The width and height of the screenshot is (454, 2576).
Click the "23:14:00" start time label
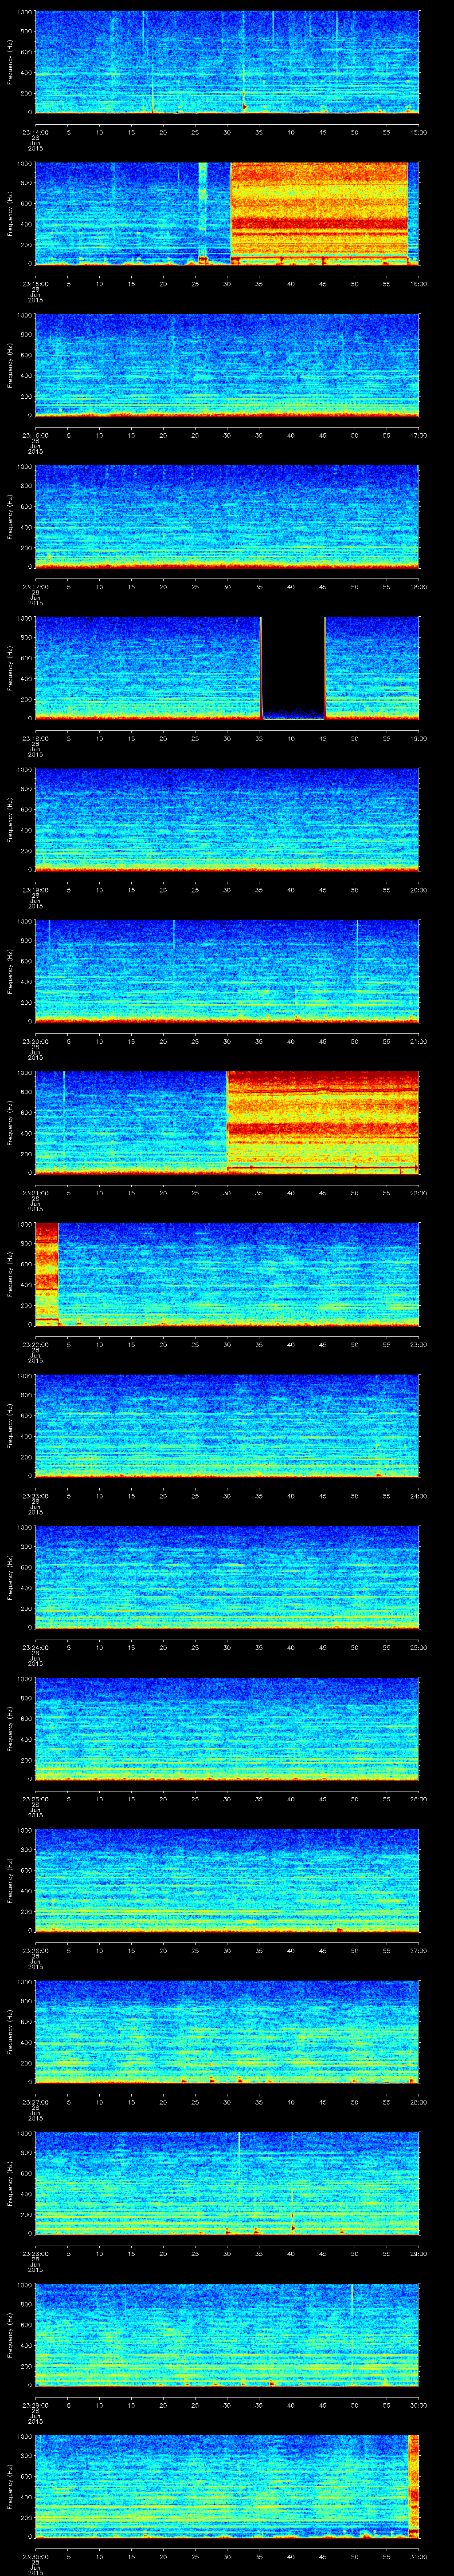[35, 132]
